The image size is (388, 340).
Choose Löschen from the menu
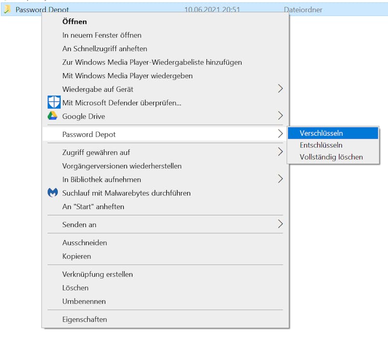point(165,288)
